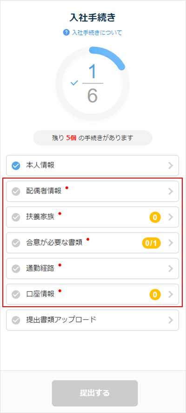Viewport: 186px width, 413px height.
Task: Open the 扶養家族 menu row
Action: 93,217
